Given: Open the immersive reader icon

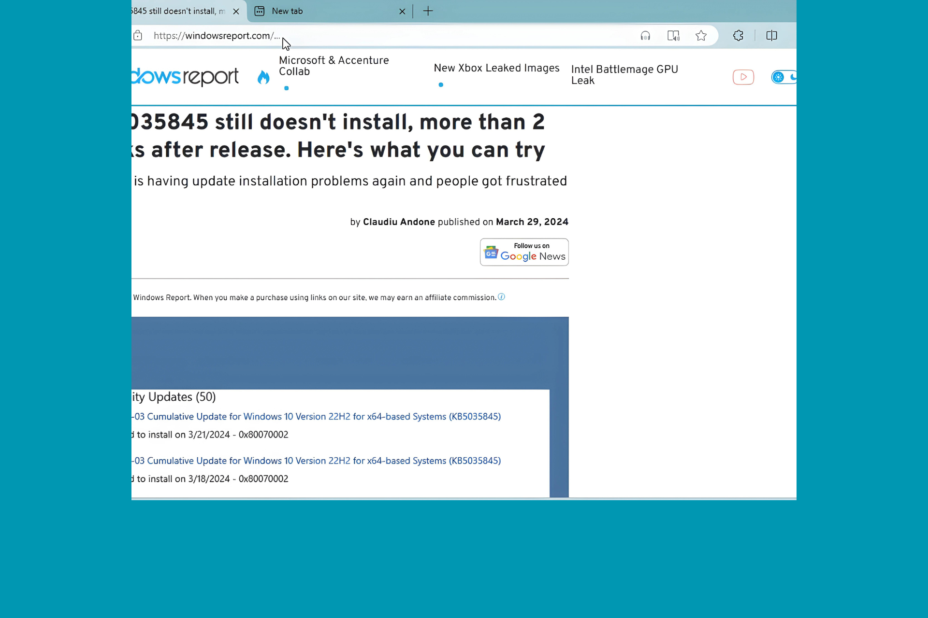Looking at the screenshot, I should coord(673,36).
